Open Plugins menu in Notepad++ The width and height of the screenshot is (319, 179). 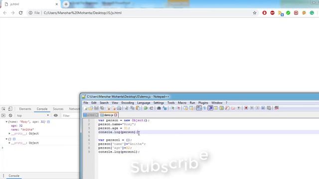[x=203, y=103]
